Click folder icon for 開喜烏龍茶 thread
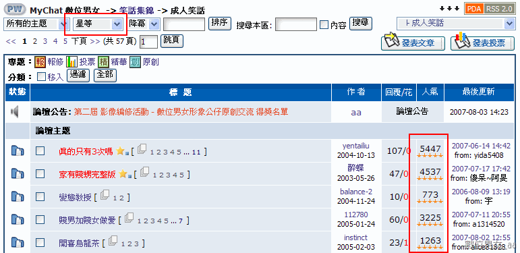520x253 pixels. pos(18,243)
